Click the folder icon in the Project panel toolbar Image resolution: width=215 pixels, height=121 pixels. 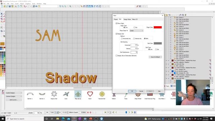click(x=167, y=15)
